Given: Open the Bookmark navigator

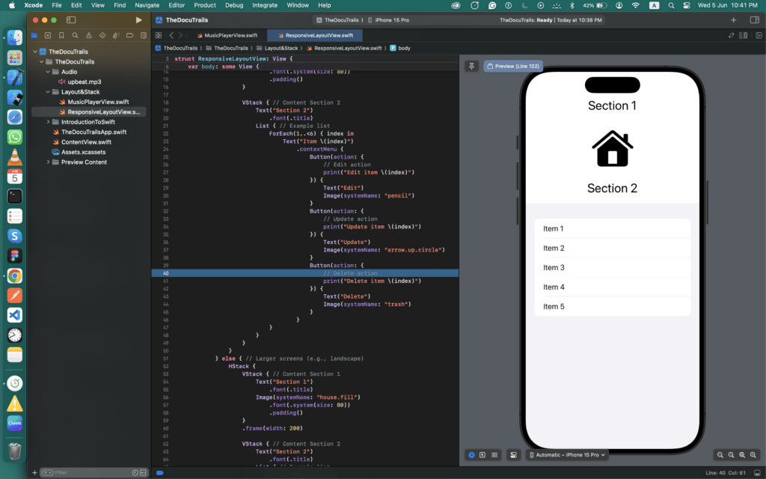Looking at the screenshot, I should [x=61, y=35].
